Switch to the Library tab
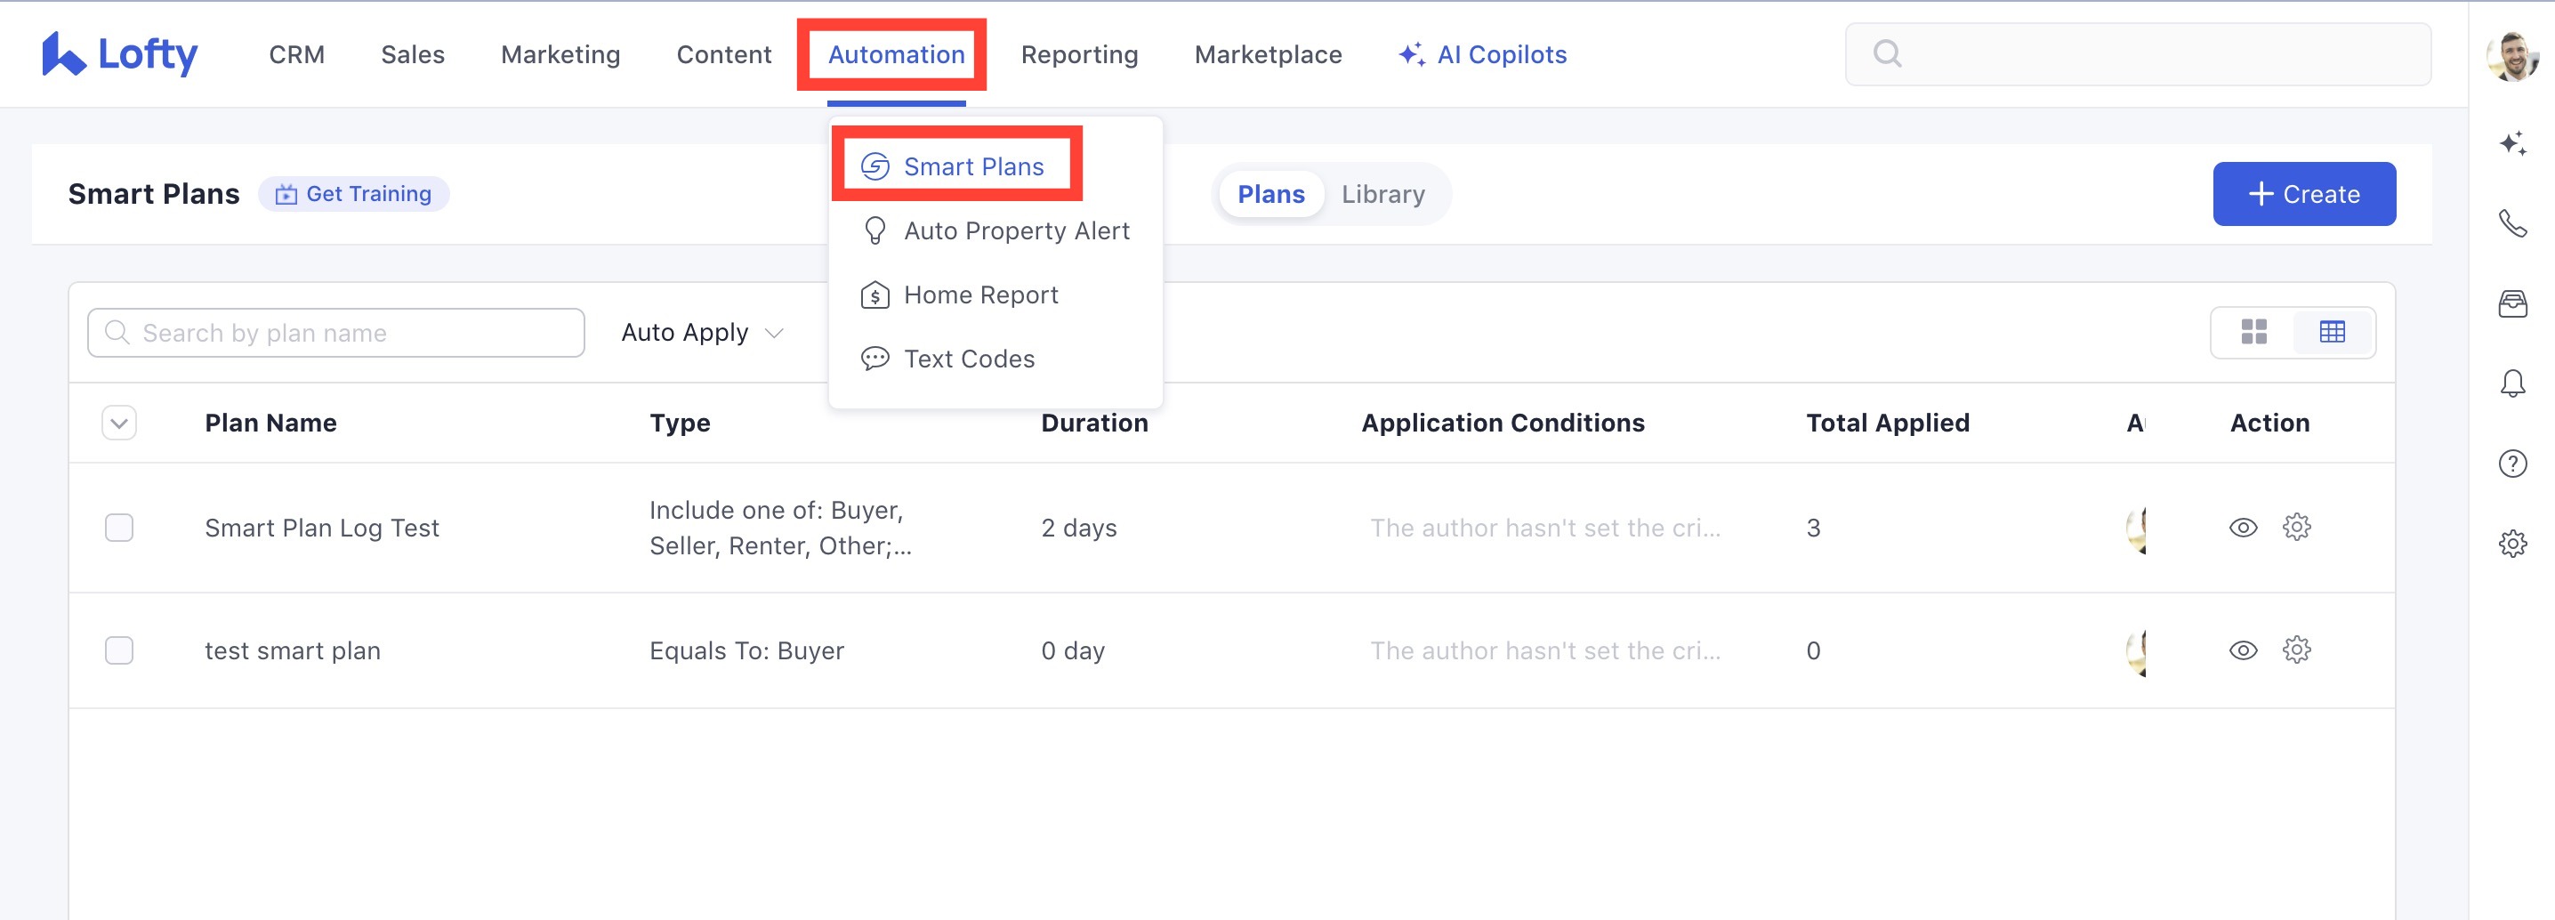This screenshot has width=2555, height=920. (x=1382, y=194)
